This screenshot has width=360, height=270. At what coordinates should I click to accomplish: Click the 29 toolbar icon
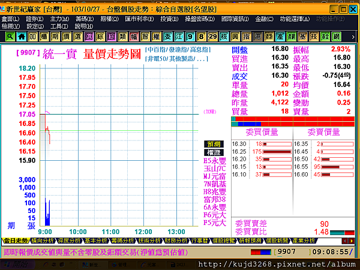click(212, 37)
